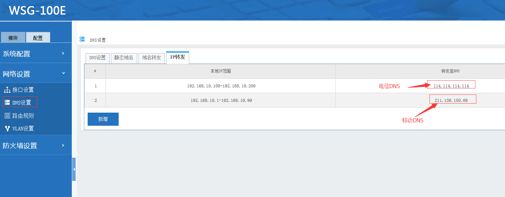
Task: Expand the 防火墙设置 section
Action: 63,145
